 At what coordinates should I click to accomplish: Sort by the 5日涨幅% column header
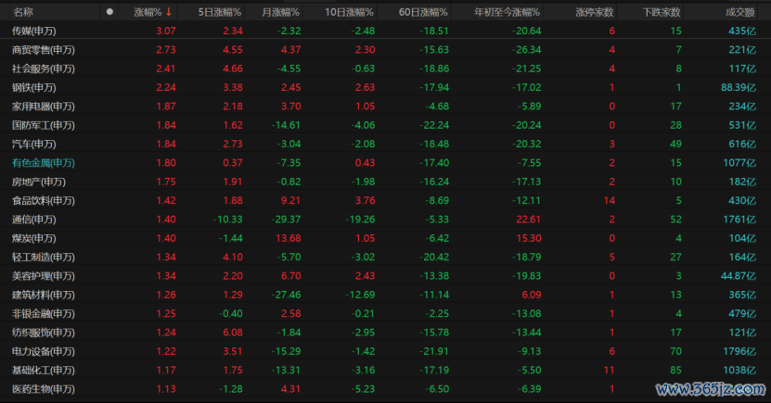pos(220,12)
